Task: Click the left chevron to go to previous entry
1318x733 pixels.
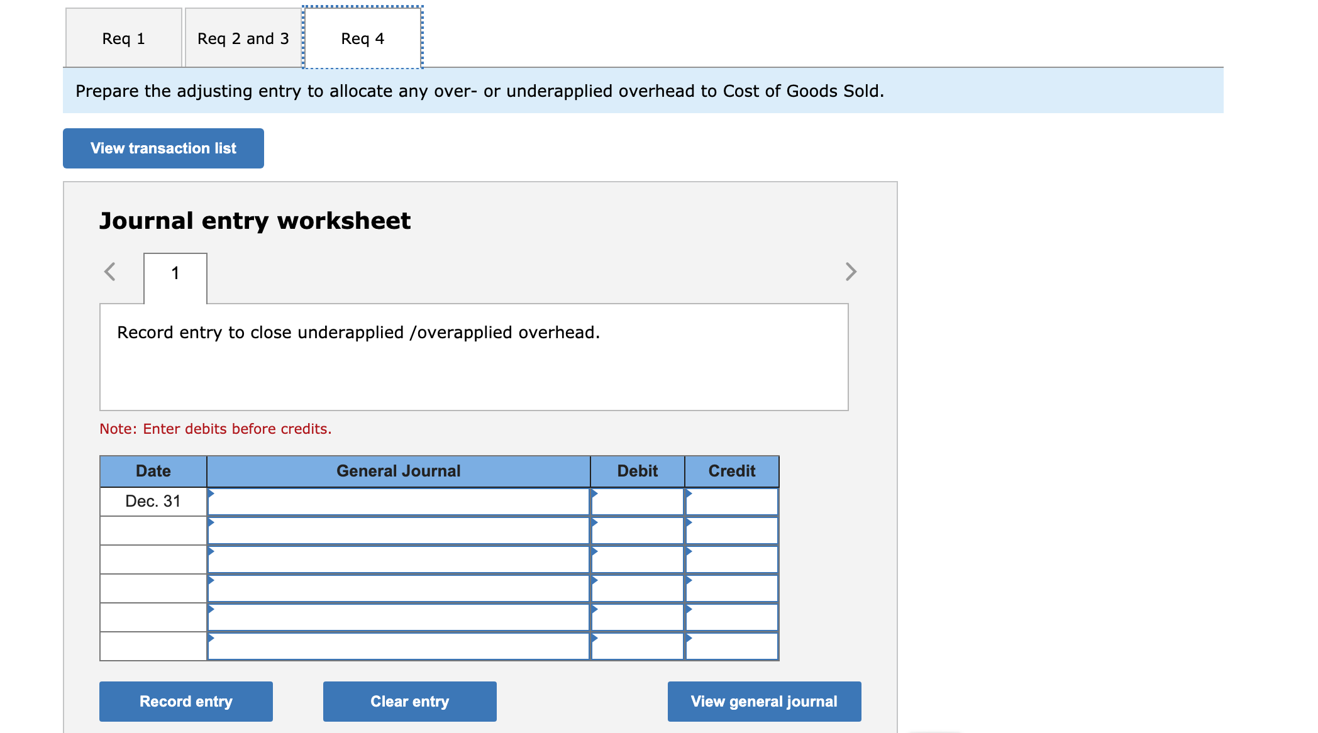Action: 110,272
